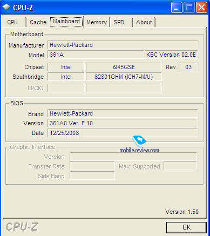This screenshot has width=210, height=236.
Task: Switch to the SPD tab
Action: [121, 22]
